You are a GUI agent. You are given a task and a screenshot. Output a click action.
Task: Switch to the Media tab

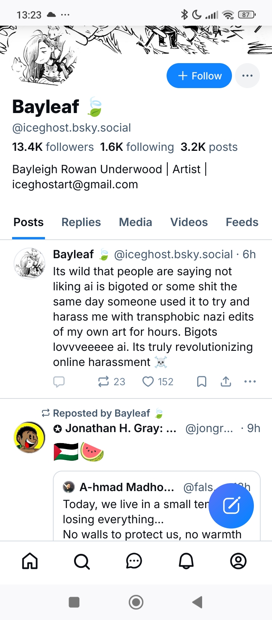(x=136, y=222)
